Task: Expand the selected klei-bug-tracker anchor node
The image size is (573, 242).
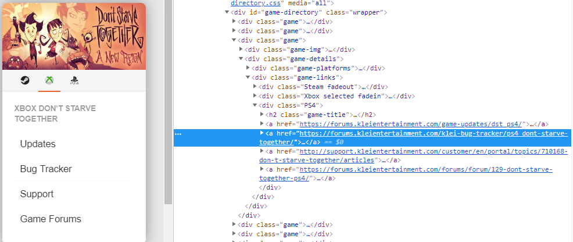Action: (262, 133)
